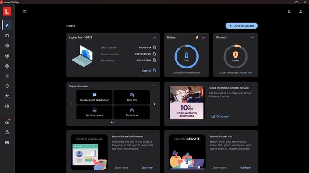
Task: Open the Smart Lock padlock sidebar icon
Action: click(7, 132)
